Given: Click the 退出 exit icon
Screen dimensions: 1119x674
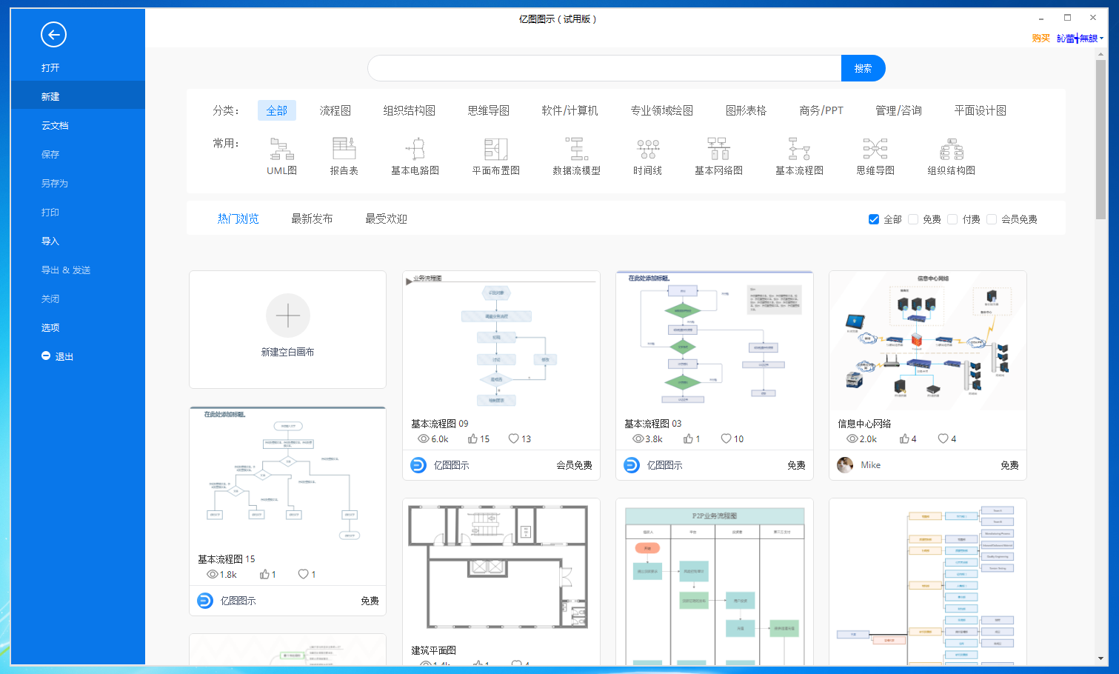Looking at the screenshot, I should 46,356.
